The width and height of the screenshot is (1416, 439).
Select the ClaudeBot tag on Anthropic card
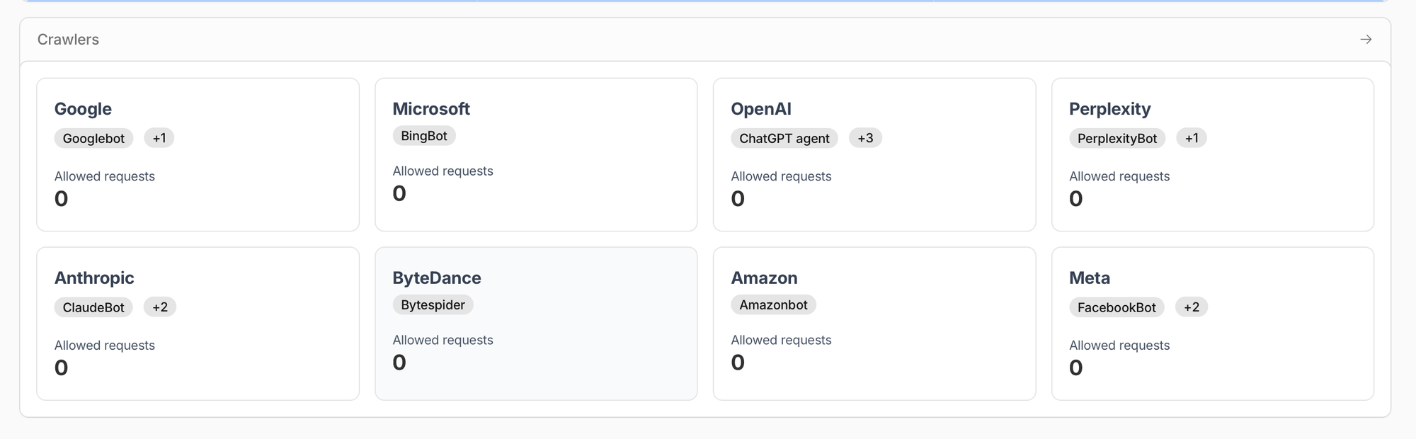coord(93,307)
